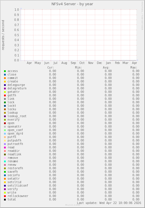145x208 pixels.
Task: Select the 'renew' legend label
Action: 12,165
